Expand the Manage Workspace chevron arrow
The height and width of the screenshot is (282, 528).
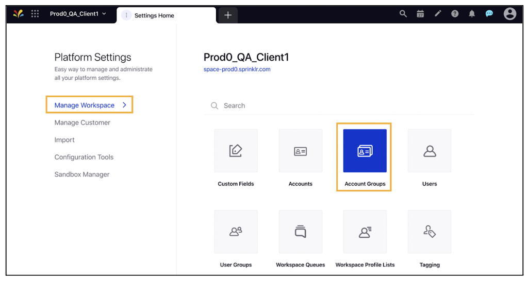124,105
